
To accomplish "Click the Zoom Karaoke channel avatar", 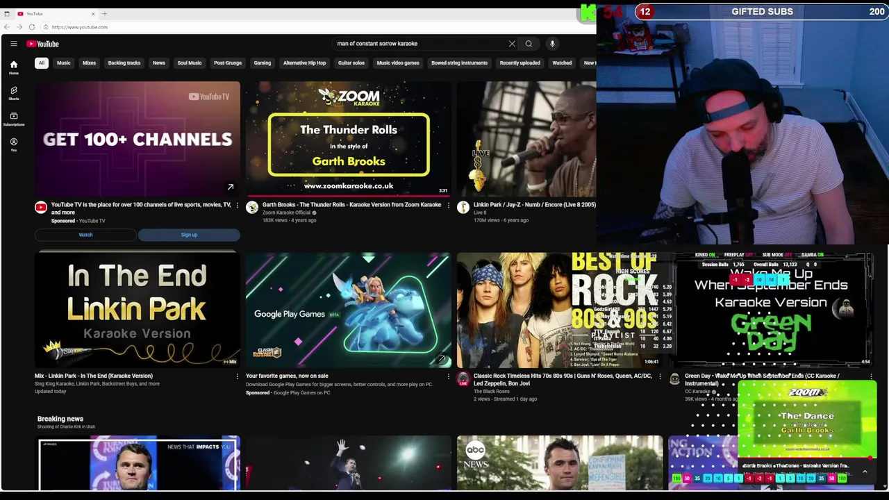I will 252,207.
